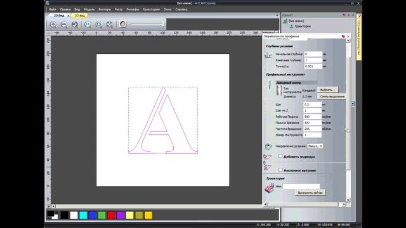Select the orange-yellow color swatch

tap(148, 215)
